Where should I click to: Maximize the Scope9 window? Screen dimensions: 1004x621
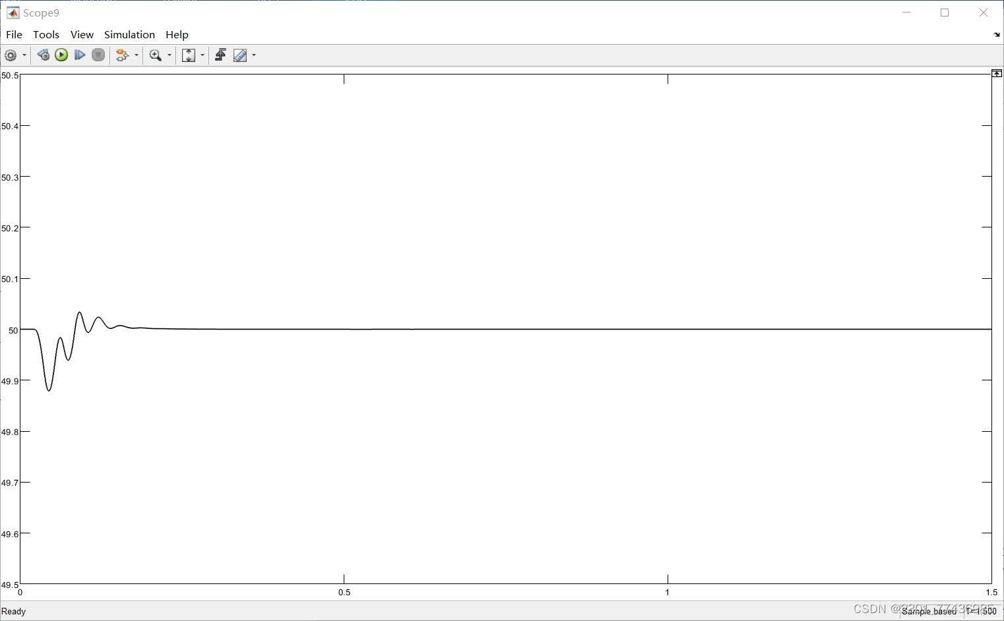click(945, 13)
